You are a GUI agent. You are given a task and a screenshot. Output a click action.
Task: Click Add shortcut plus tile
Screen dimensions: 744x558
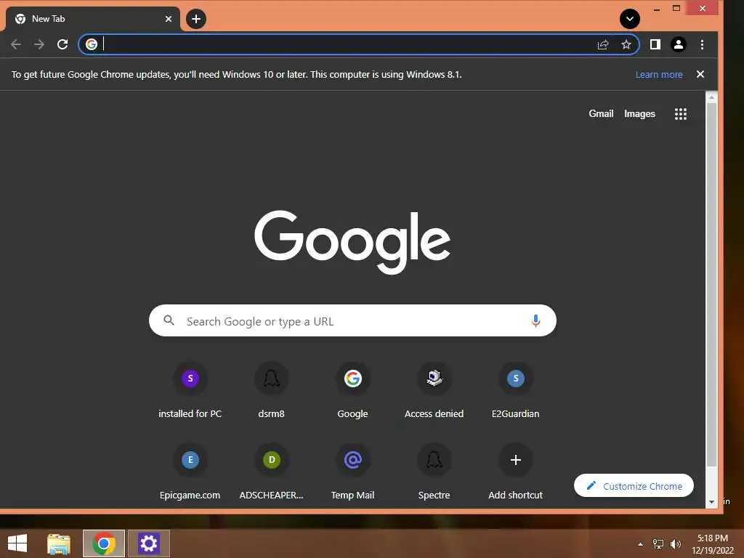tap(516, 472)
